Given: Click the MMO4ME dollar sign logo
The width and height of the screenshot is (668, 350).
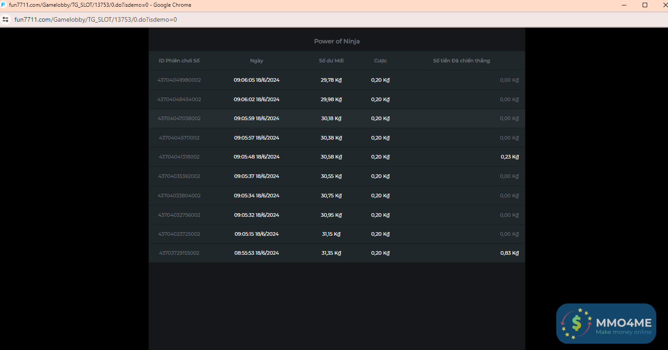Looking at the screenshot, I should (x=576, y=323).
